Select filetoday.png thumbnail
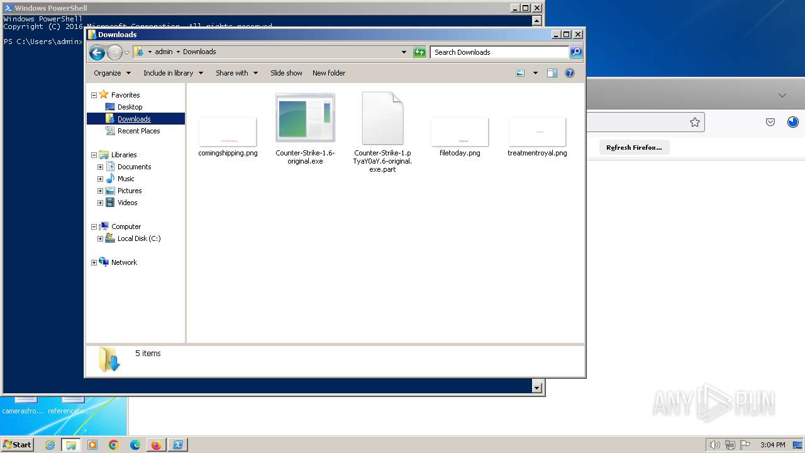Viewport: 805px width, 453px height. click(460, 131)
